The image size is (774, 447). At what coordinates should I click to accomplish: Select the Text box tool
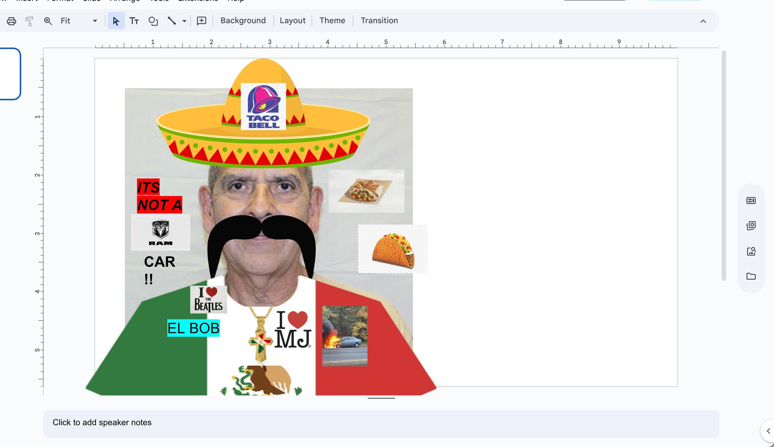click(134, 21)
